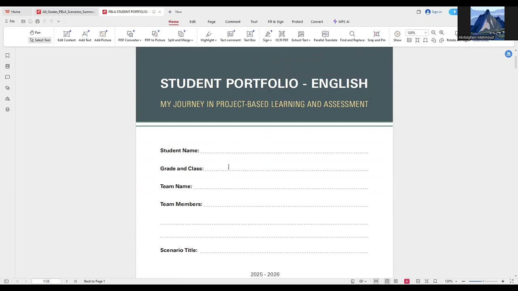Viewport: 518px width, 291px height.
Task: Expand the Highlight tool options
Action: (208, 36)
